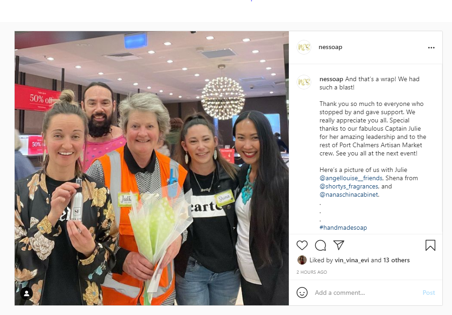Visit @nanaschinacabinet mention
The image size is (452, 315).
point(349,194)
